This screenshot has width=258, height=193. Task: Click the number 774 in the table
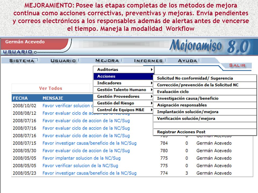tap(164, 173)
